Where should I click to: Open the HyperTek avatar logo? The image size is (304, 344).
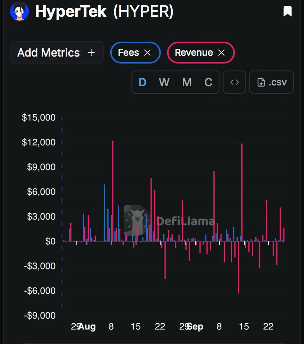coord(19,11)
